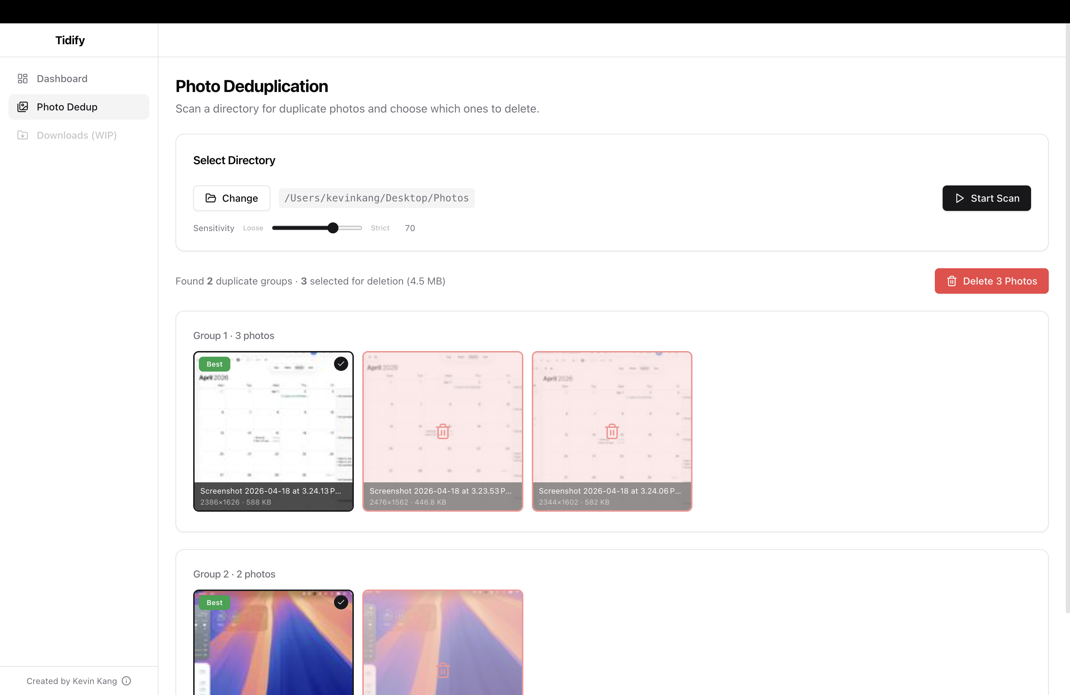Click the 'Select Directory' heading
Screen dimensions: 1070x695
pyautogui.click(x=234, y=161)
